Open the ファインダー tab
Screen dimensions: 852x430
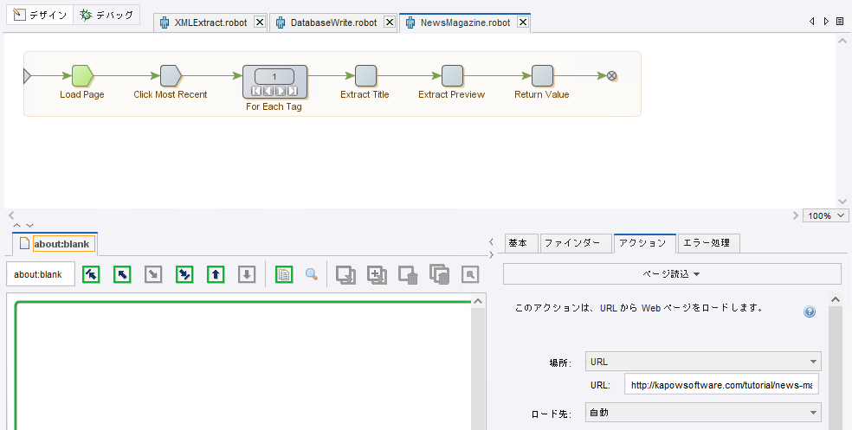click(571, 243)
